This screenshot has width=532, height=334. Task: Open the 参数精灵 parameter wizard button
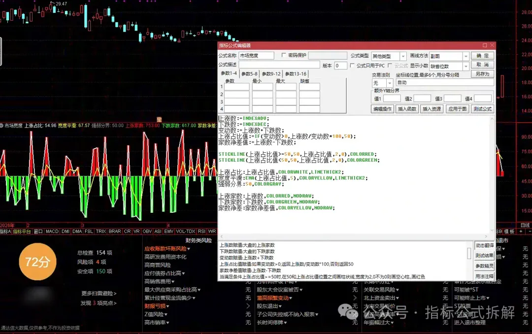click(x=484, y=266)
